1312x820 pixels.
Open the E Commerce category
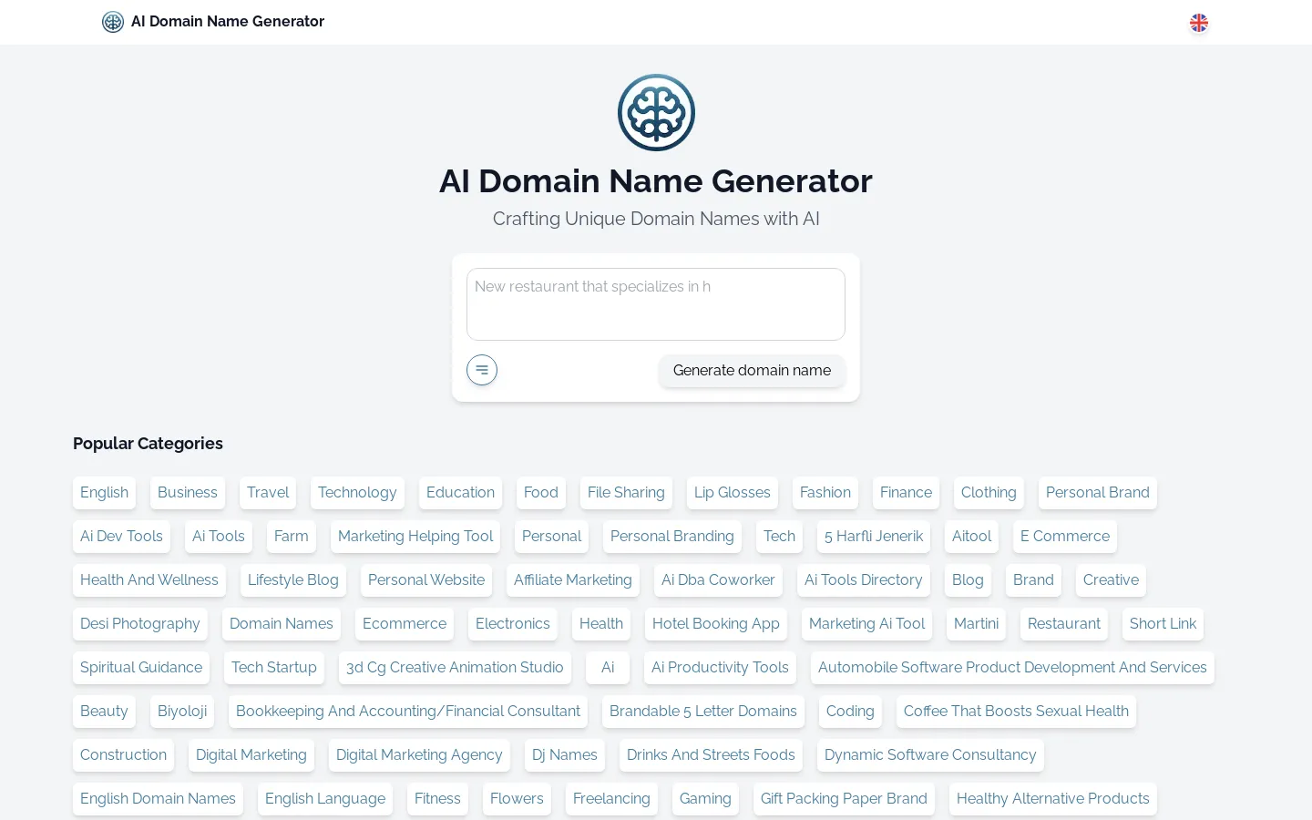point(1064,537)
